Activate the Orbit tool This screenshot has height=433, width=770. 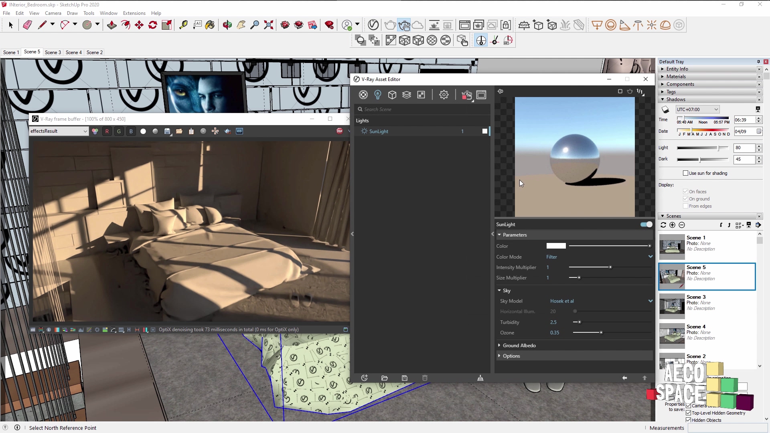pyautogui.click(x=227, y=25)
